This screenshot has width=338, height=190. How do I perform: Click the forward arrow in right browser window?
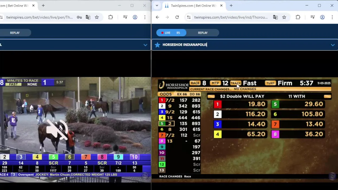167,17
